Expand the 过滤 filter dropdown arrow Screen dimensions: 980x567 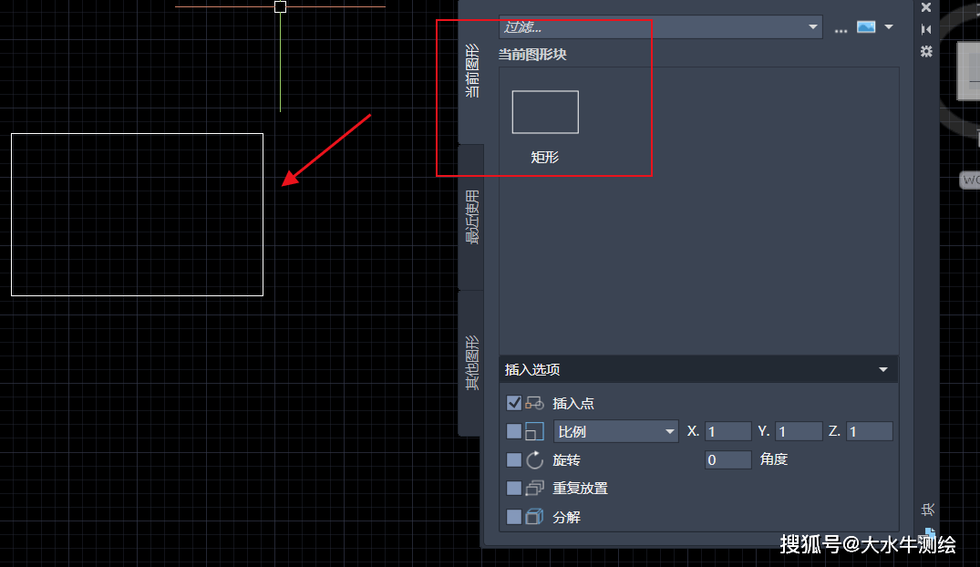tap(813, 27)
